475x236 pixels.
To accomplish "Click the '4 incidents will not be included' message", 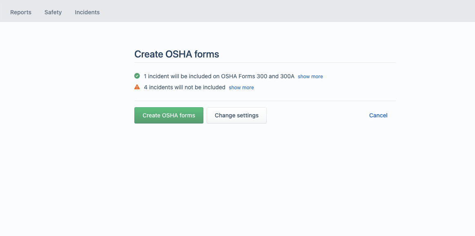I will point(185,87).
